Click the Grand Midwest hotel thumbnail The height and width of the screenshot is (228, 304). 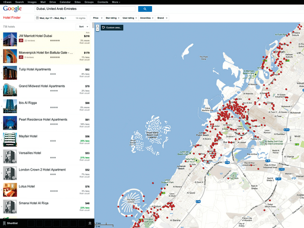click(10, 90)
